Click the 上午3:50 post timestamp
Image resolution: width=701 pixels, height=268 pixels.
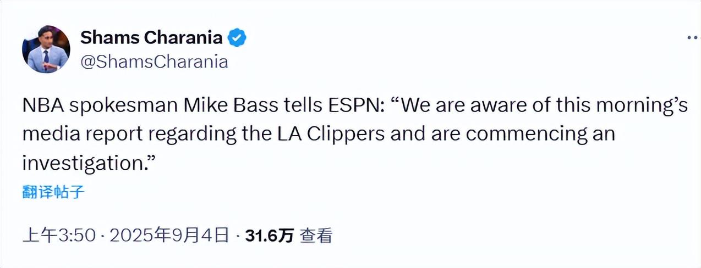click(x=58, y=236)
